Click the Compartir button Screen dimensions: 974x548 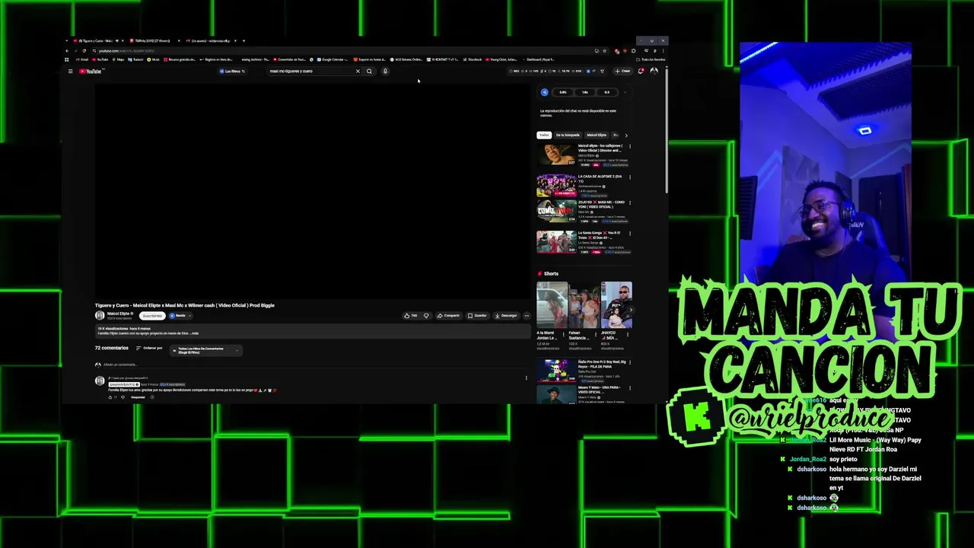[448, 315]
